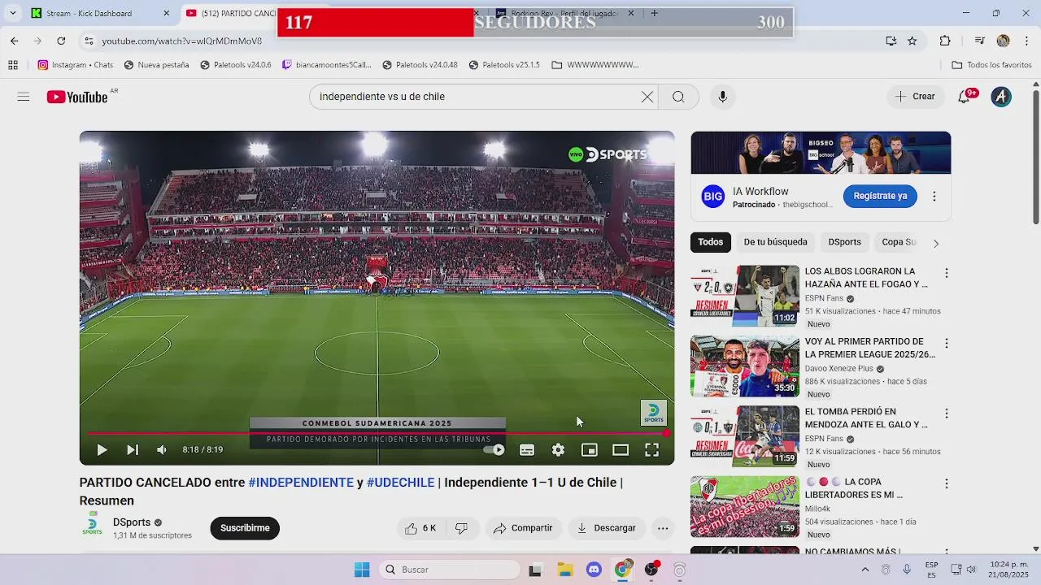
Task: Subscribe with Suscribirme button
Action: coord(245,528)
